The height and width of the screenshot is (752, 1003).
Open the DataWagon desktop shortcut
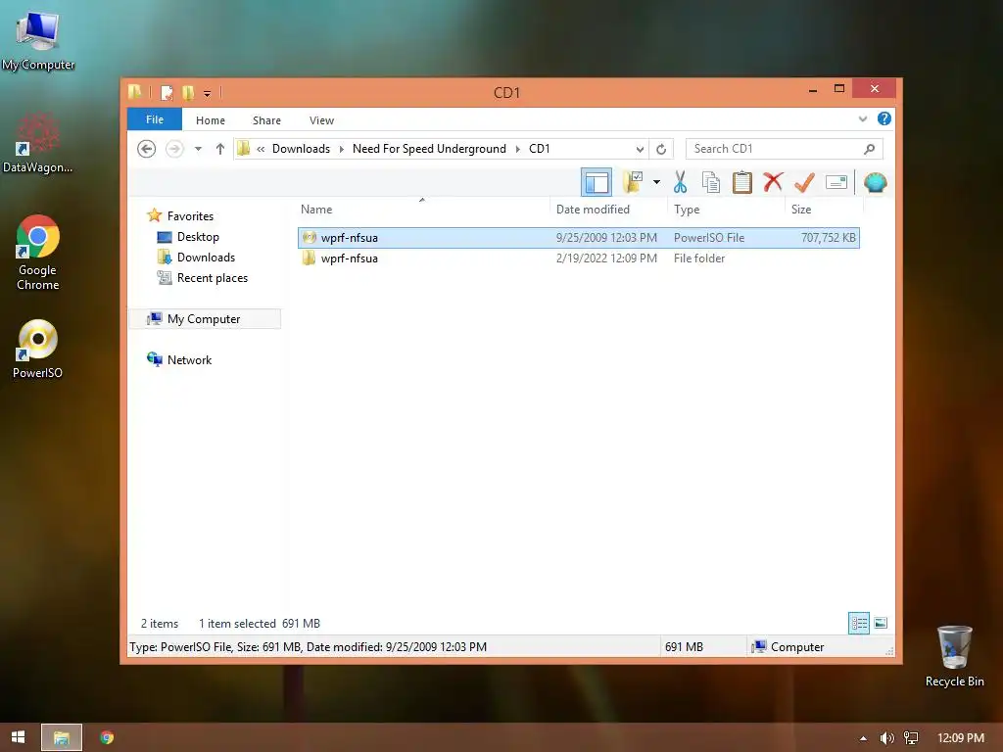37,143
